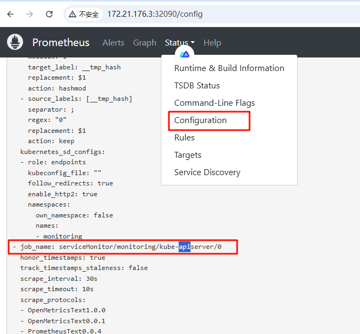The width and height of the screenshot is (360, 334).
Task: Click the browser back arrow
Action: [11, 14]
